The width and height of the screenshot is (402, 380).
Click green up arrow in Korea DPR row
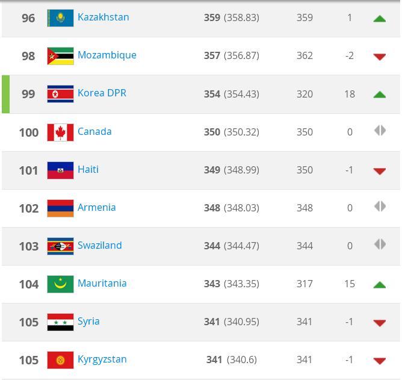[380, 95]
